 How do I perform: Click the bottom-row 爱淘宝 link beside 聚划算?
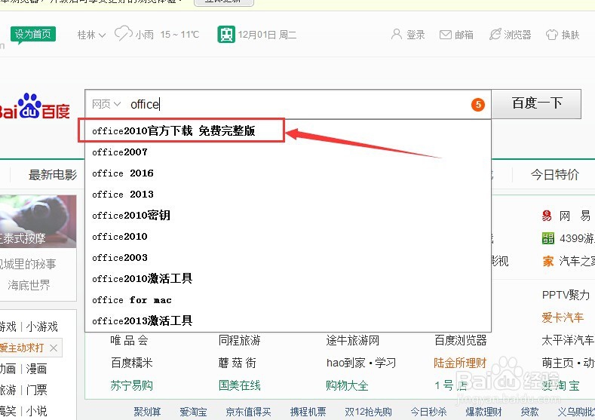[x=194, y=412]
